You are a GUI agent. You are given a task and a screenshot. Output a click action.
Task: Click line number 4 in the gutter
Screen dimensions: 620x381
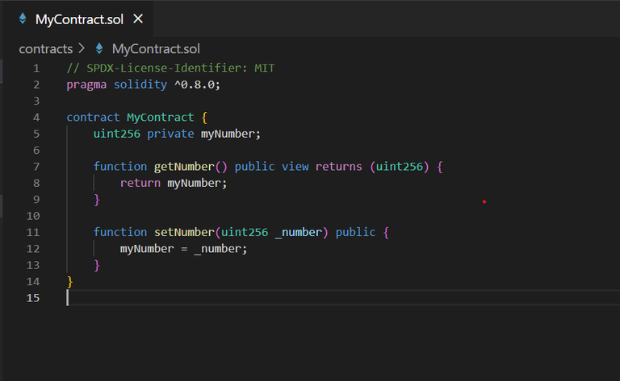36,118
